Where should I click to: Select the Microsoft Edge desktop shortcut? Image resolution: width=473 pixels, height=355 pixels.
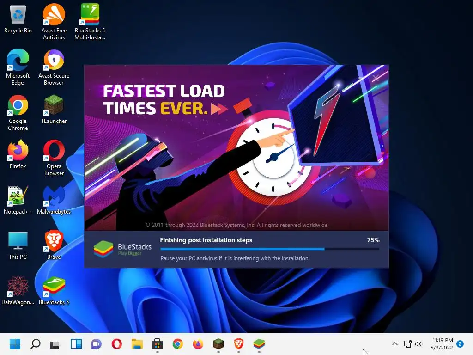click(x=18, y=67)
